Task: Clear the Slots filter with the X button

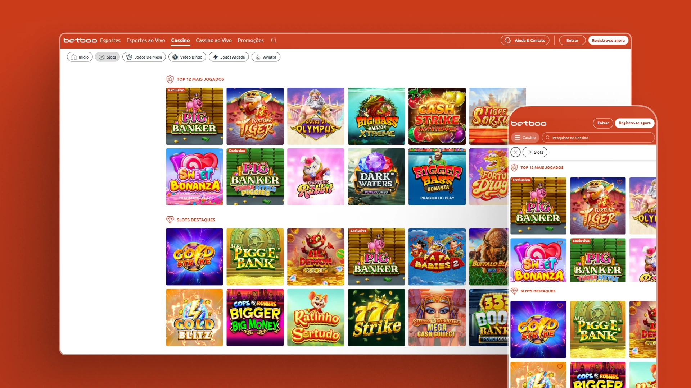Action: (x=515, y=152)
